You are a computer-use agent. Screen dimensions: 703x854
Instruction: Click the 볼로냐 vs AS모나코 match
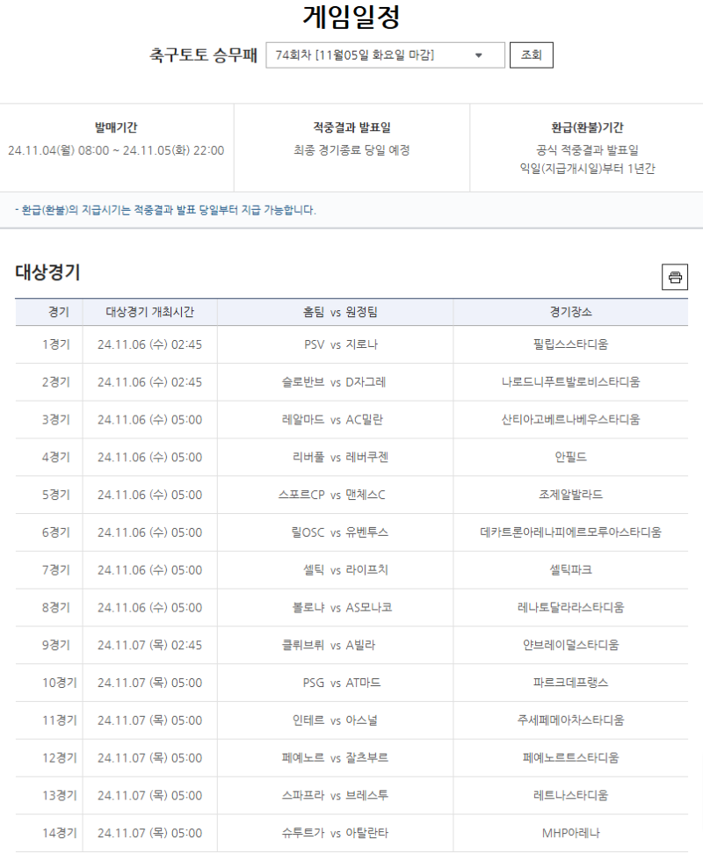342,607
